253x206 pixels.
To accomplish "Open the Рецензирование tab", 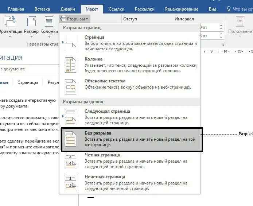I will (182, 9).
